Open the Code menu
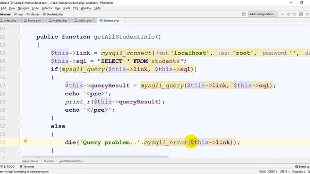310x174 pixels. pos(35,8)
